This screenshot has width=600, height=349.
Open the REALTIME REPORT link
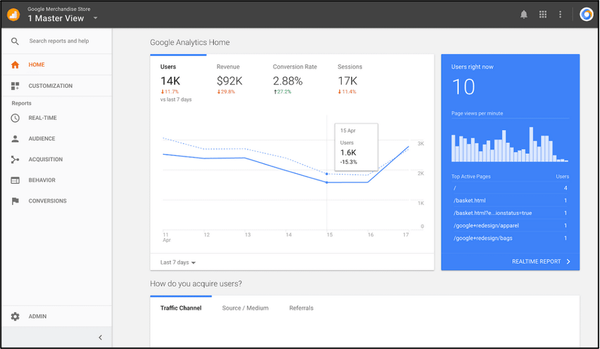coord(536,262)
